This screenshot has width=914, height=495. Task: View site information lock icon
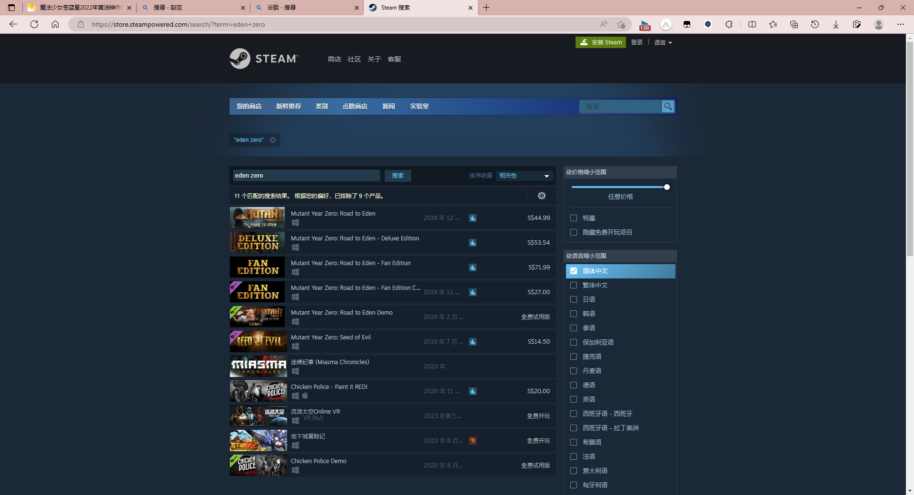pyautogui.click(x=81, y=24)
